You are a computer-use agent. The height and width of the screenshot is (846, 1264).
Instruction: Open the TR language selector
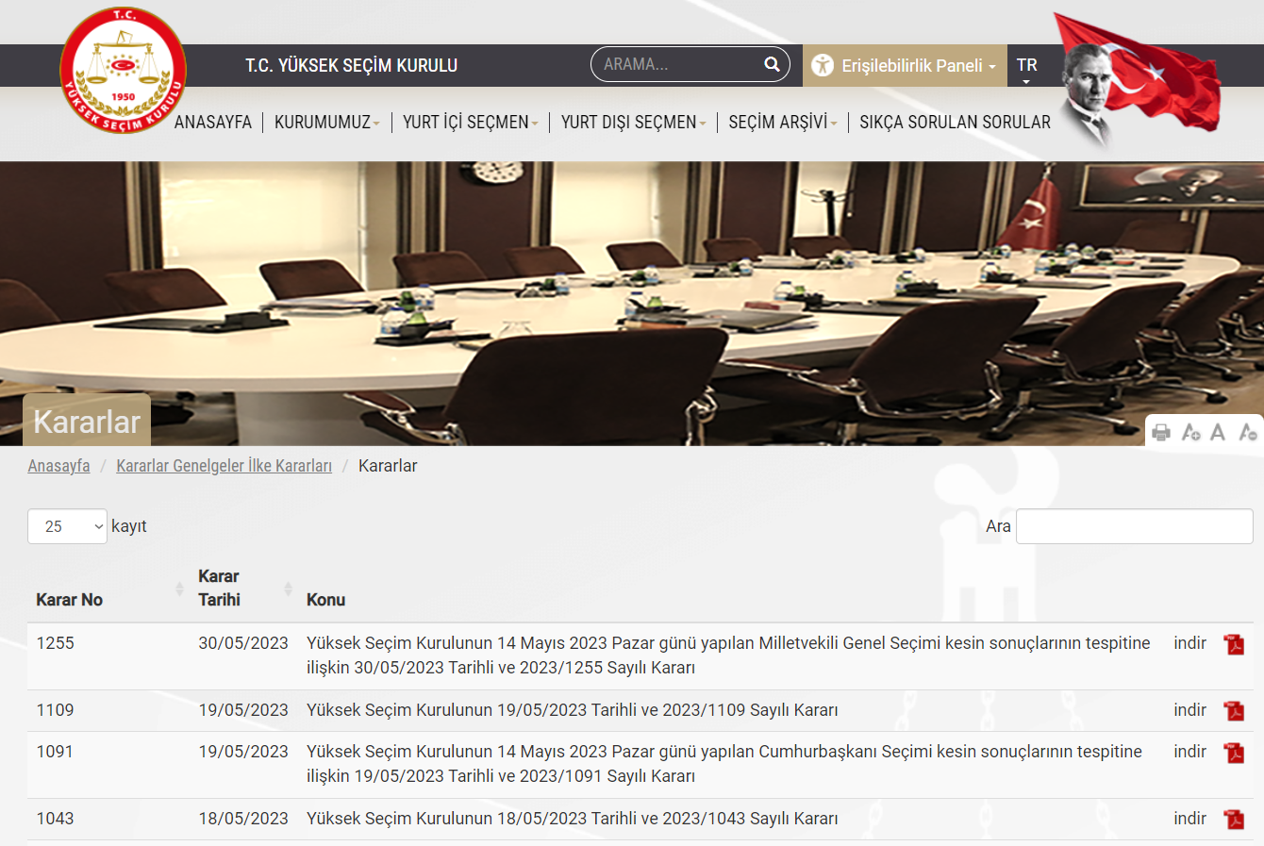1026,66
